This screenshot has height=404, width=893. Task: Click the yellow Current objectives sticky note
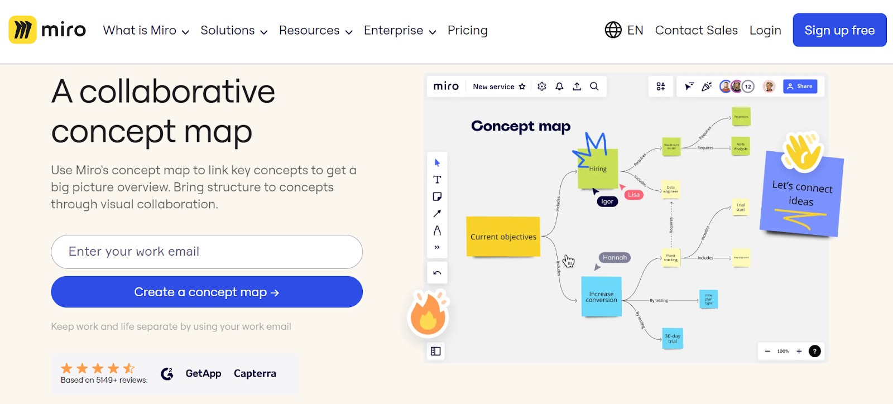503,237
